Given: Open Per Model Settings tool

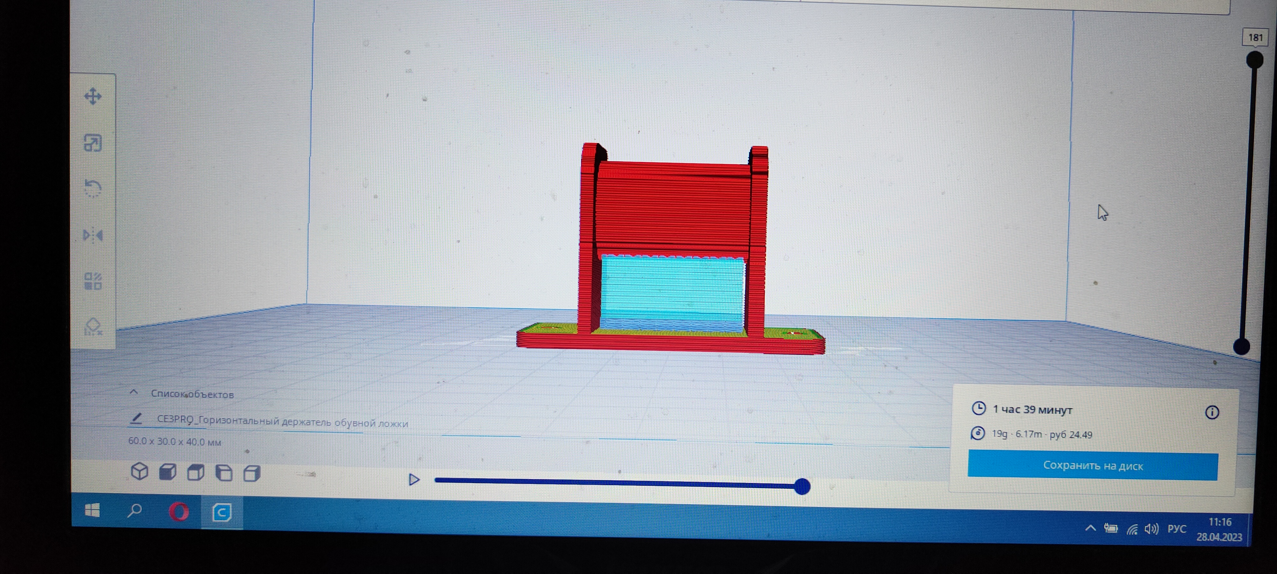Looking at the screenshot, I should click(x=93, y=281).
